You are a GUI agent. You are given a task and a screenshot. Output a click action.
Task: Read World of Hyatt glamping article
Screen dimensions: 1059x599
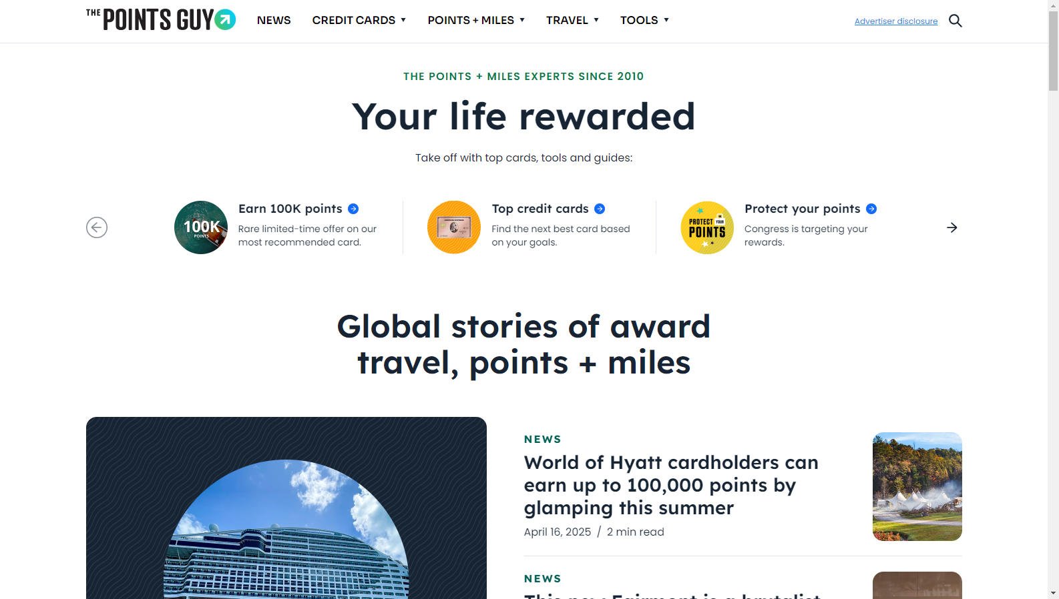[x=671, y=485]
